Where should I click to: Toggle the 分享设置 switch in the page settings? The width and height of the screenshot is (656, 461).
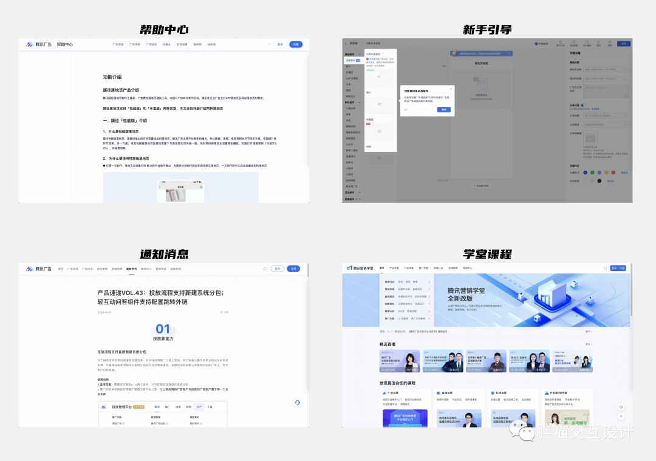pyautogui.click(x=582, y=105)
